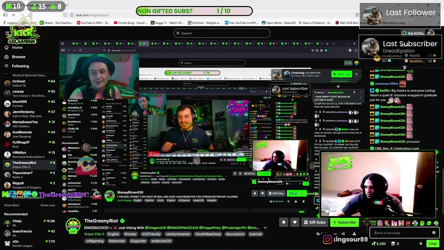This screenshot has height=250, width=444.
Task: Open Smoke Bong - Sound bookmark
Action: point(131,23)
